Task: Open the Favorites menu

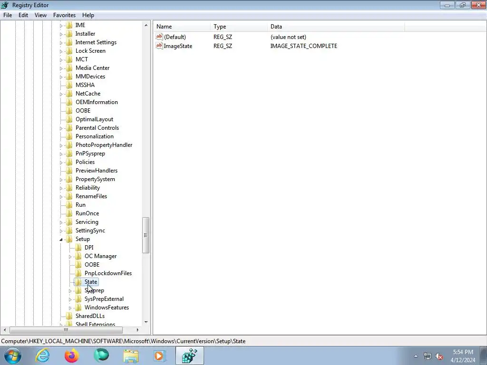Action: (x=64, y=15)
